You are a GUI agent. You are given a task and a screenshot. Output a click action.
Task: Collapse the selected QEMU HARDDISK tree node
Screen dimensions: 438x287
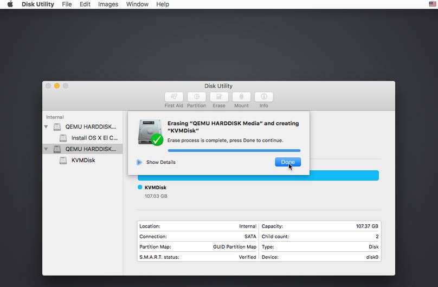[46, 149]
